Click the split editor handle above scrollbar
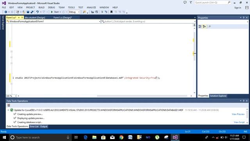This screenshot has width=250, height=141. point(195,25)
